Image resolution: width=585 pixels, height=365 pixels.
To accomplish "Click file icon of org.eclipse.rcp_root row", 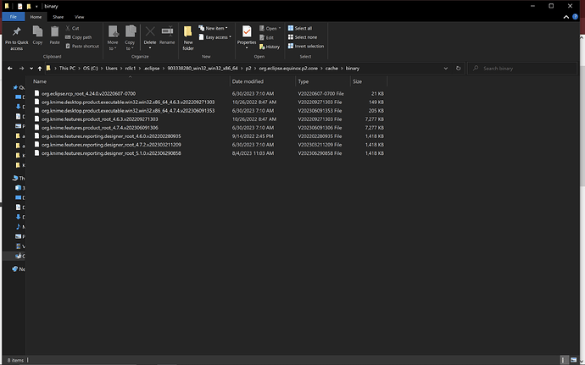I will [36, 93].
